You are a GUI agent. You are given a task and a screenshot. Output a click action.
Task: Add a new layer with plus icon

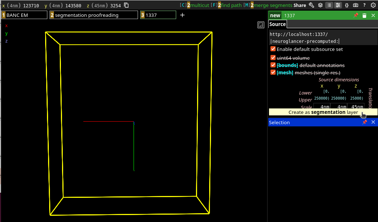tap(182, 15)
